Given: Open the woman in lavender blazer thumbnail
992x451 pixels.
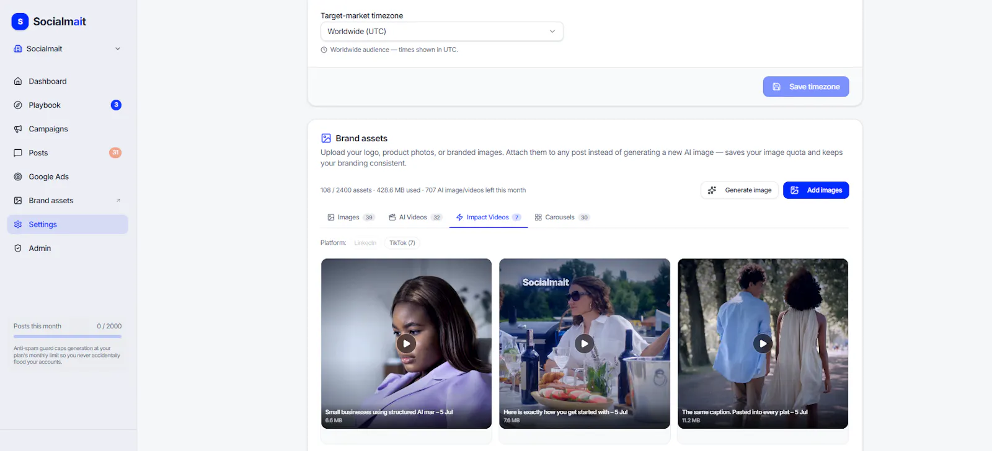Looking at the screenshot, I should 406,344.
